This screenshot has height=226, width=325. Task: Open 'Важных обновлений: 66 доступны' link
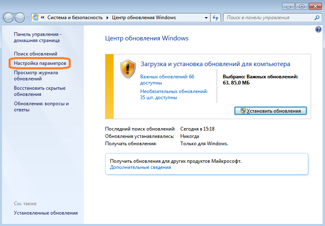(x=167, y=79)
